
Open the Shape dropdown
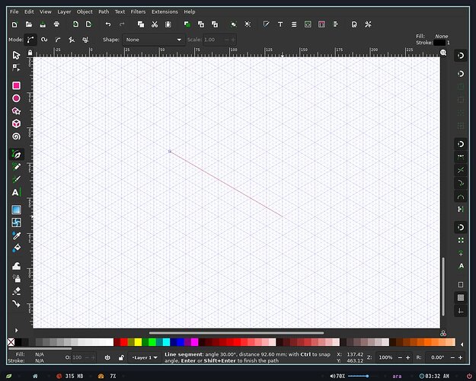coord(154,40)
